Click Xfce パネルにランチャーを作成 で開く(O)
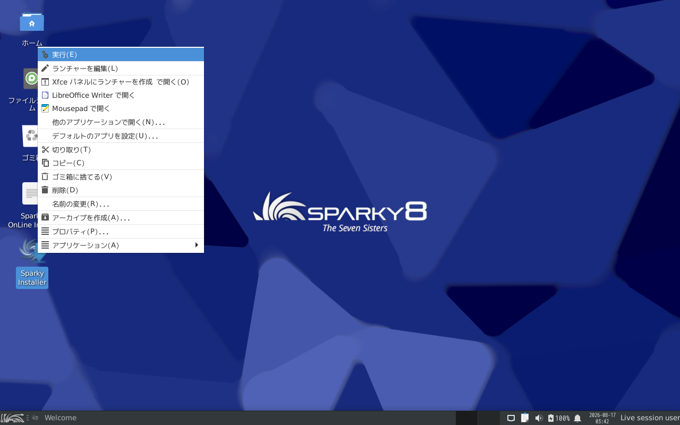This screenshot has height=425, width=680. 121,82
